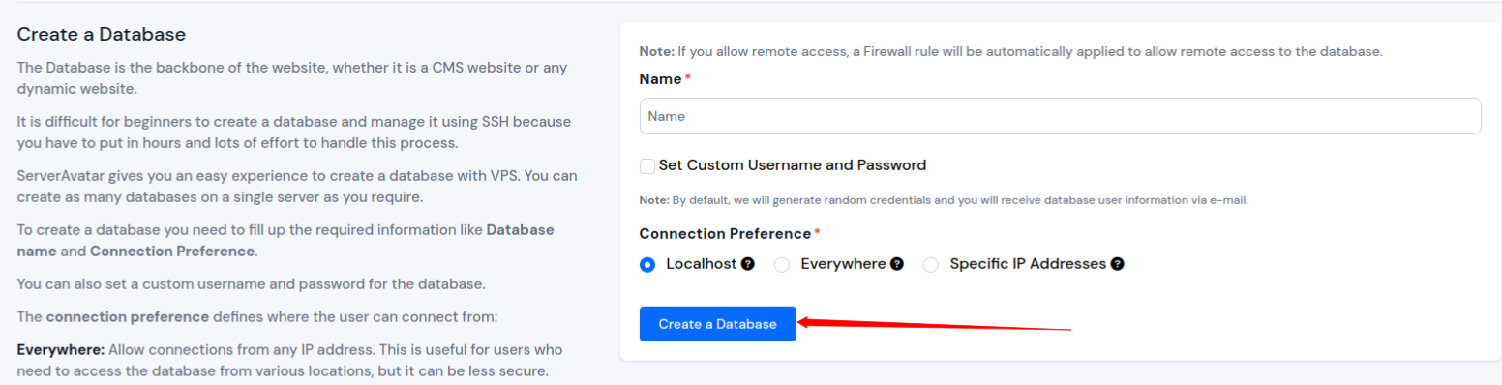Click the 'Name' required field label
The width and height of the screenshot is (1502, 385).
click(x=661, y=79)
